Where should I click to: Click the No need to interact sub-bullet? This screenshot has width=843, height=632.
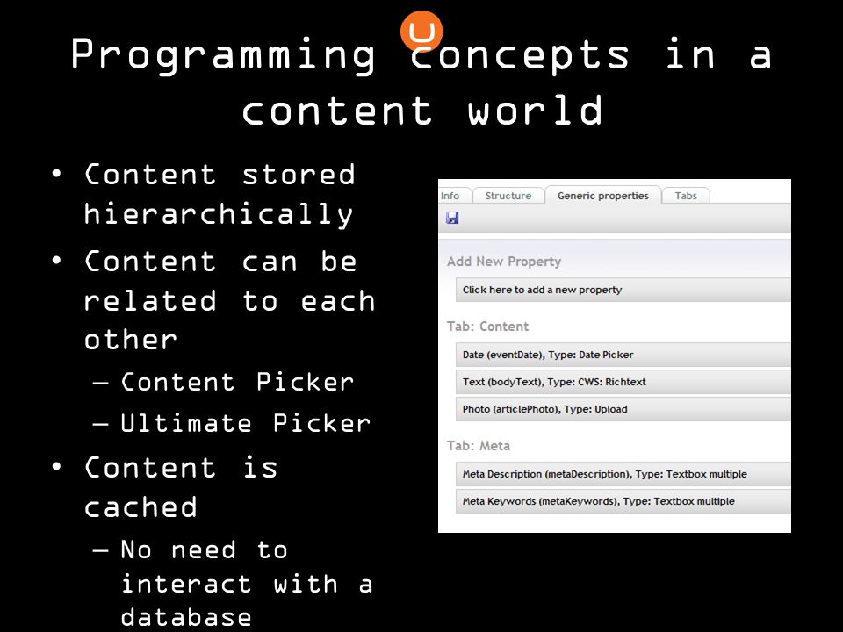[x=246, y=583]
